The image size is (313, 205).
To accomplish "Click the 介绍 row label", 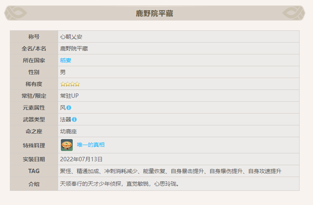I will [34, 184].
